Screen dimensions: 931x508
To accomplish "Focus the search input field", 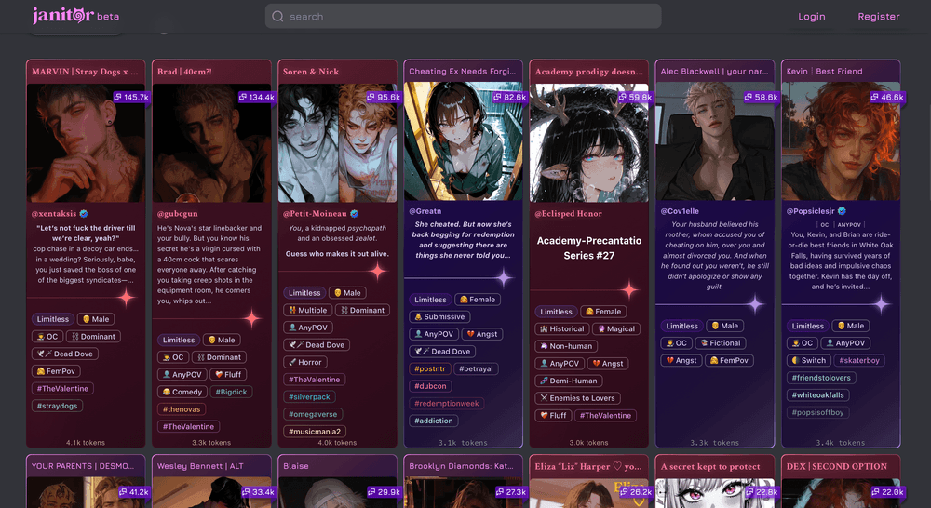I will click(x=463, y=16).
